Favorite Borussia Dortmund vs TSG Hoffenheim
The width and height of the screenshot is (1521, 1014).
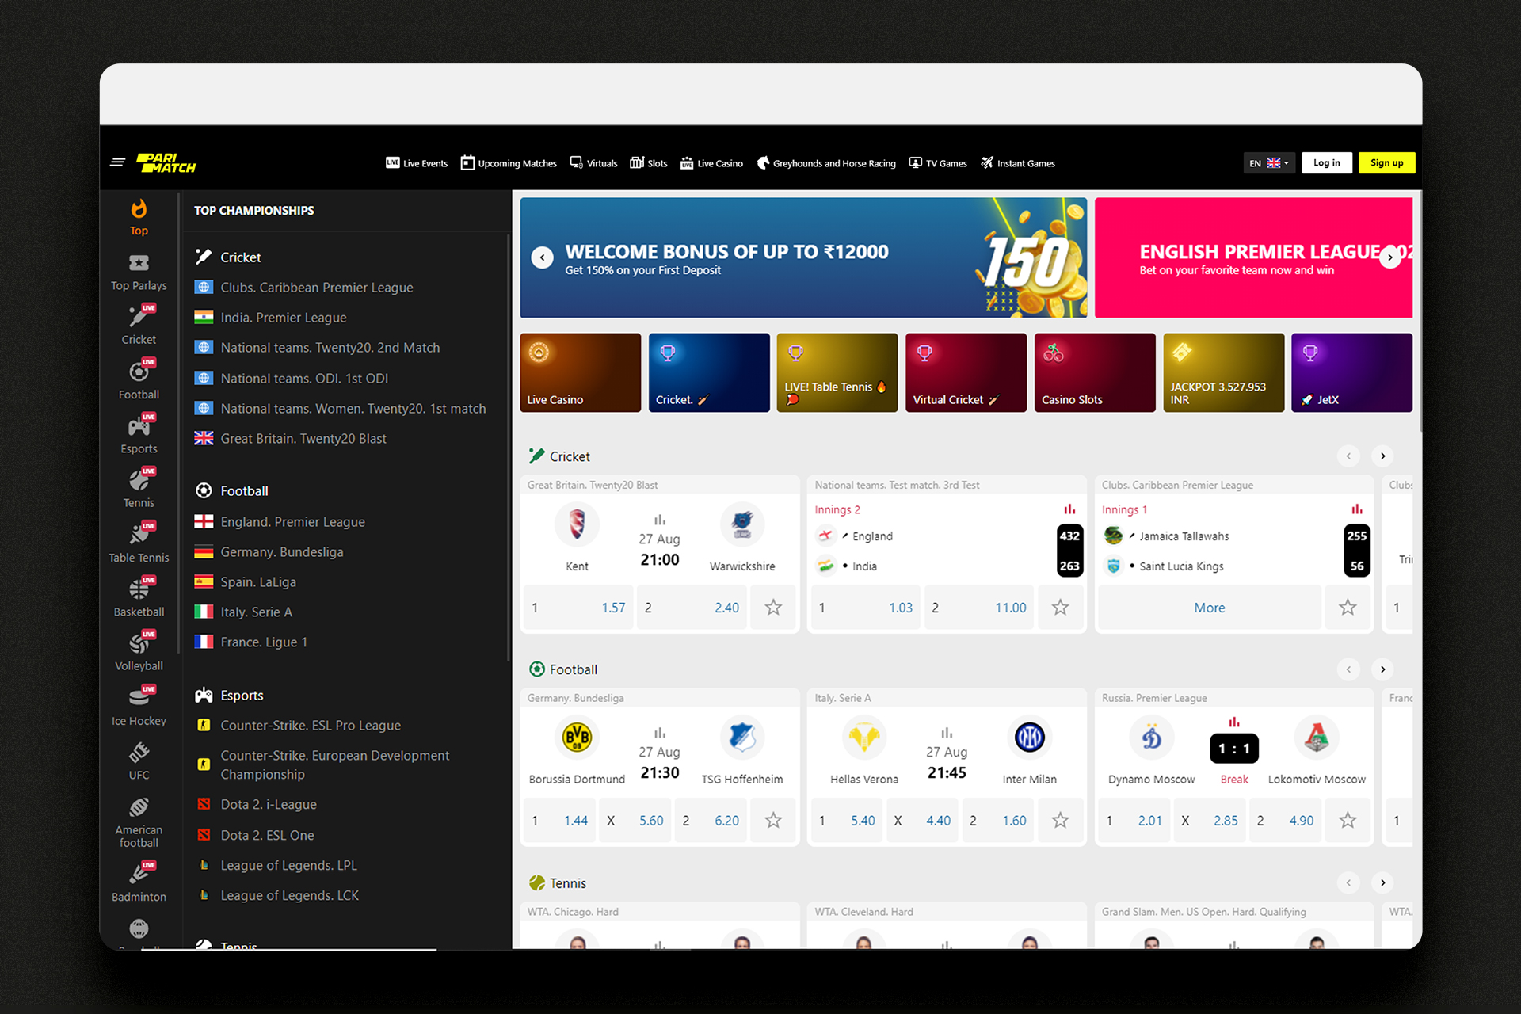point(773,821)
